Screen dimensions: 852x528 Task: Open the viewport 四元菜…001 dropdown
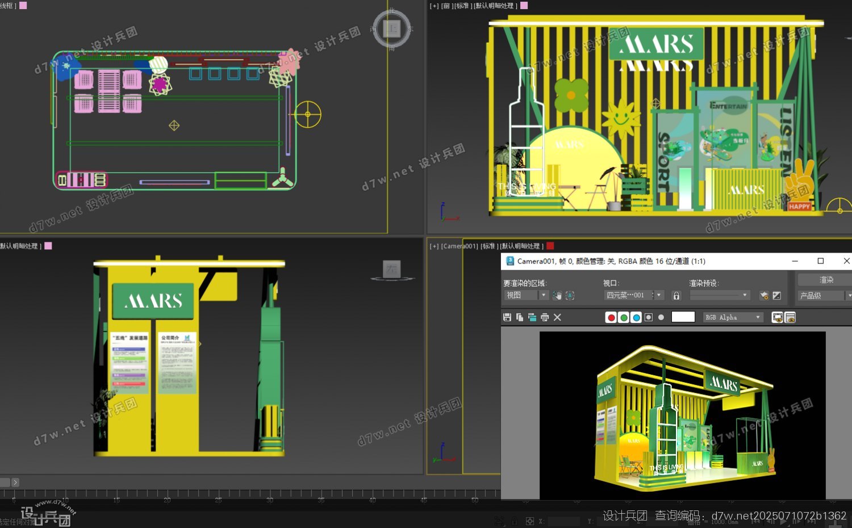tap(633, 295)
